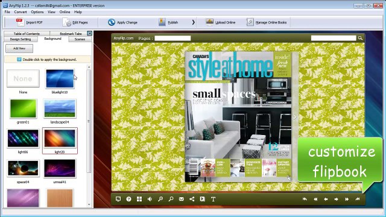The image size is (386, 217).
Task: Select the Background tab
Action: 52,39
